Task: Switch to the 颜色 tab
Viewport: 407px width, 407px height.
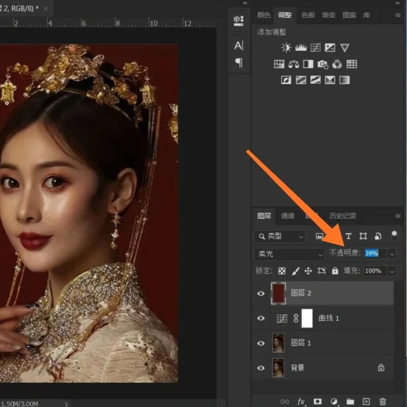Action: [x=264, y=15]
